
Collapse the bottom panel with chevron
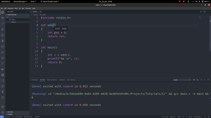coord(204,80)
